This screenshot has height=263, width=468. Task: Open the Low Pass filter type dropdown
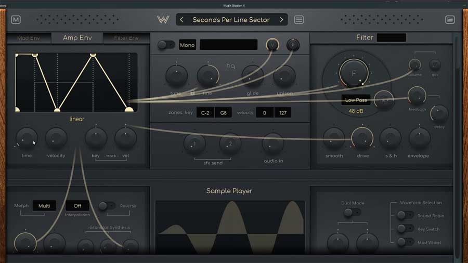coord(356,100)
